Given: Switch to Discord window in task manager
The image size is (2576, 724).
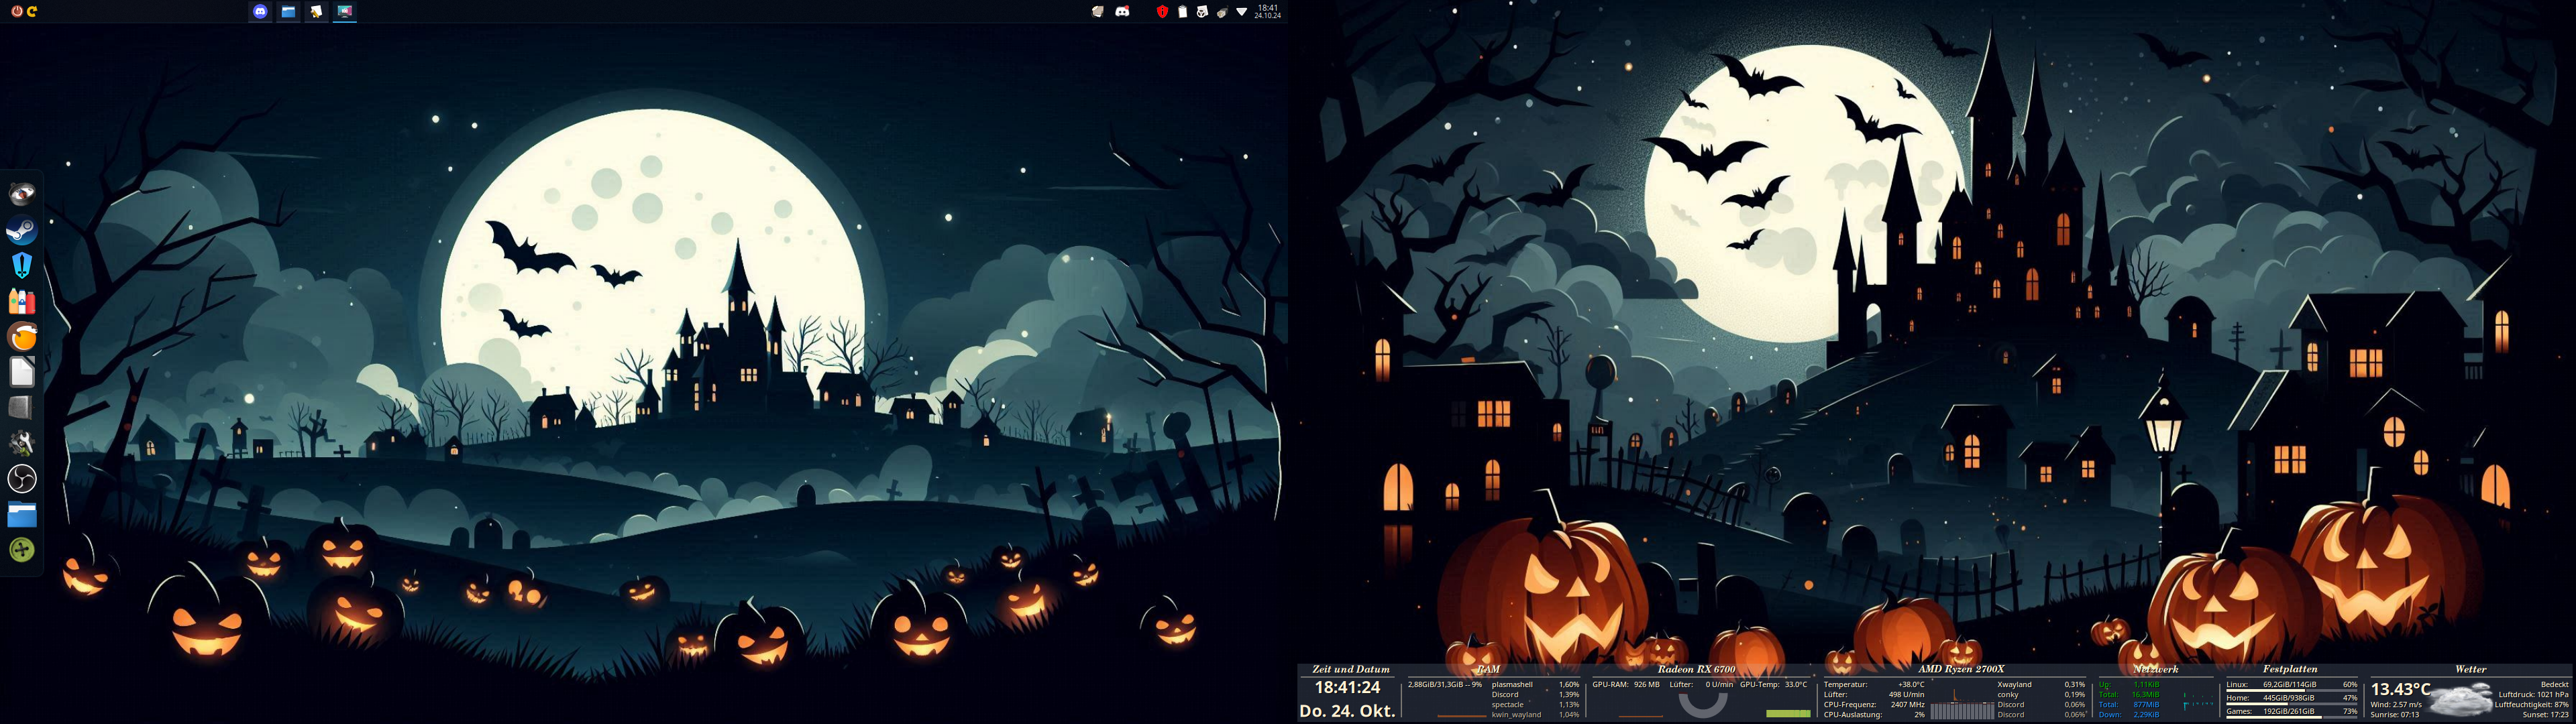Looking at the screenshot, I should coord(260,12).
